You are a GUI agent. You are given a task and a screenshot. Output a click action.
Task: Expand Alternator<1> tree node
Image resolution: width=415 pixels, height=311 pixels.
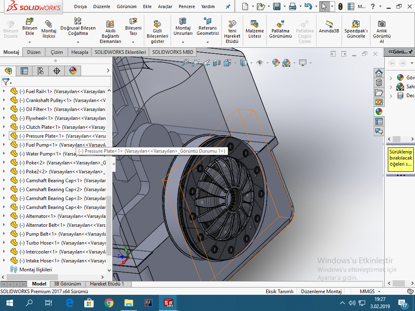(4, 216)
